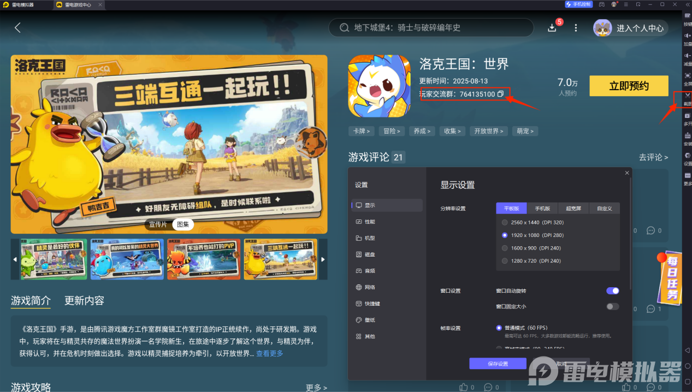
Task: Copy the player group number 764135100
Action: [500, 94]
